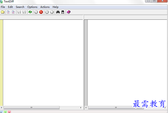168x113 pixels.
Task: Click the yellow left pane line gutter
Action: pyautogui.click(x=1, y=63)
